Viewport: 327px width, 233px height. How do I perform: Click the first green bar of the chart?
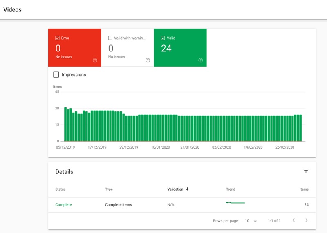[x=65, y=124]
